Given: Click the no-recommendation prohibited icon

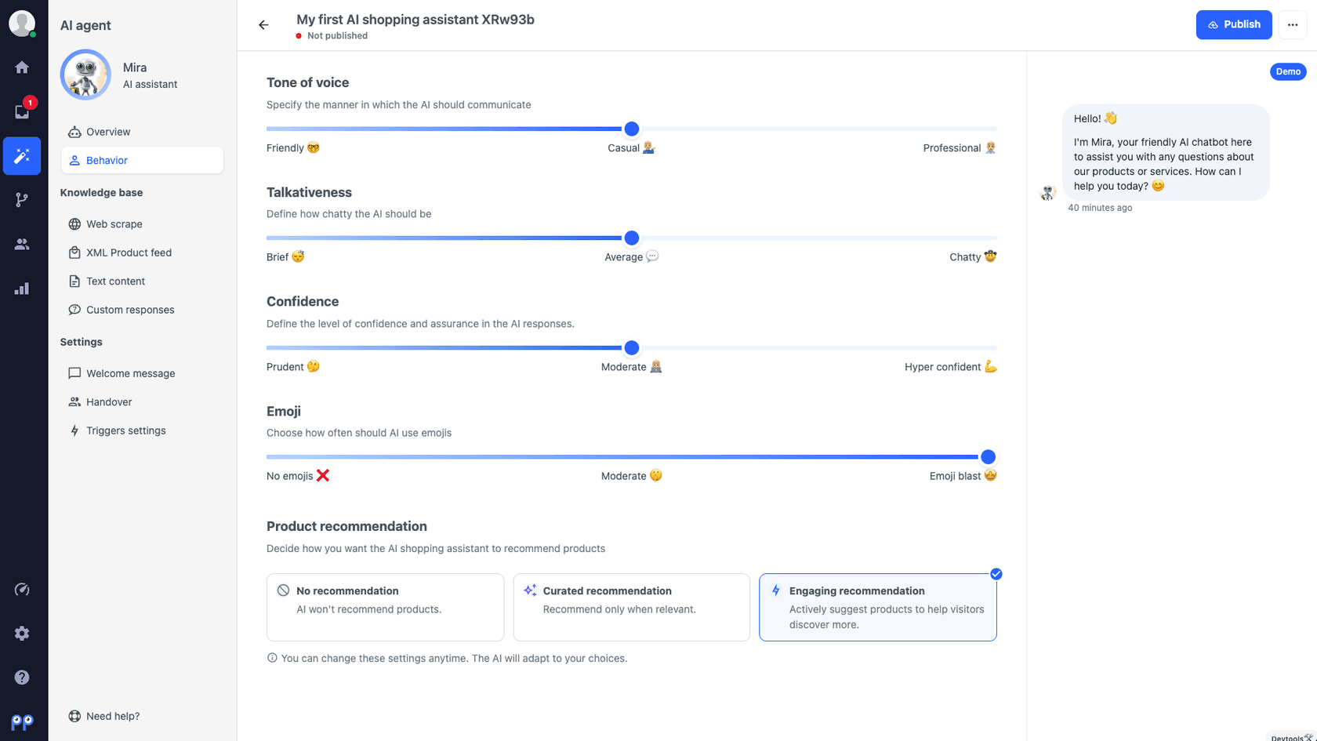Looking at the screenshot, I should pyautogui.click(x=283, y=590).
